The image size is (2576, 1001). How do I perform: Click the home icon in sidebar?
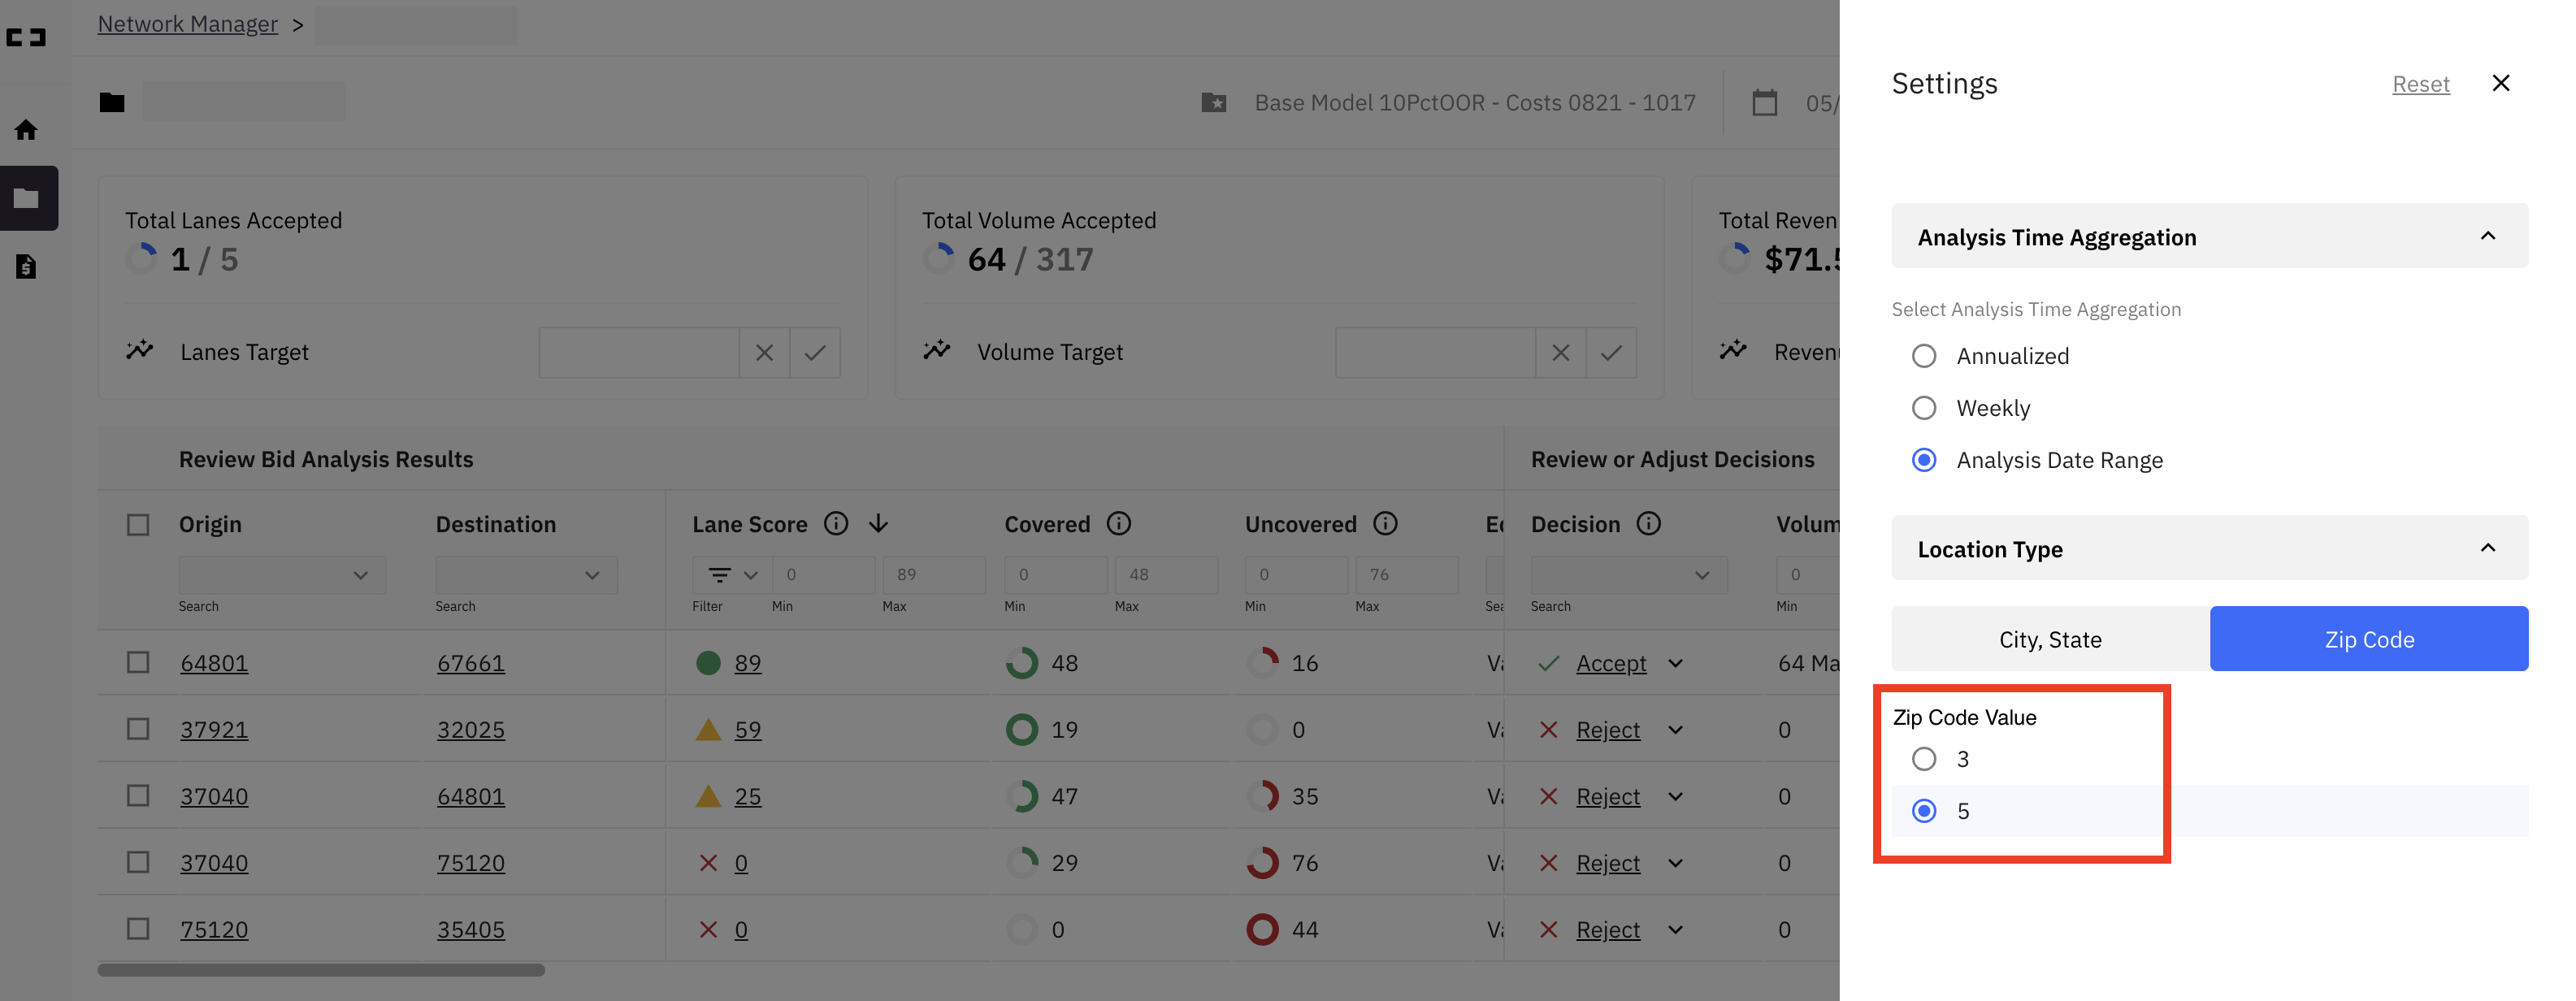(x=27, y=130)
